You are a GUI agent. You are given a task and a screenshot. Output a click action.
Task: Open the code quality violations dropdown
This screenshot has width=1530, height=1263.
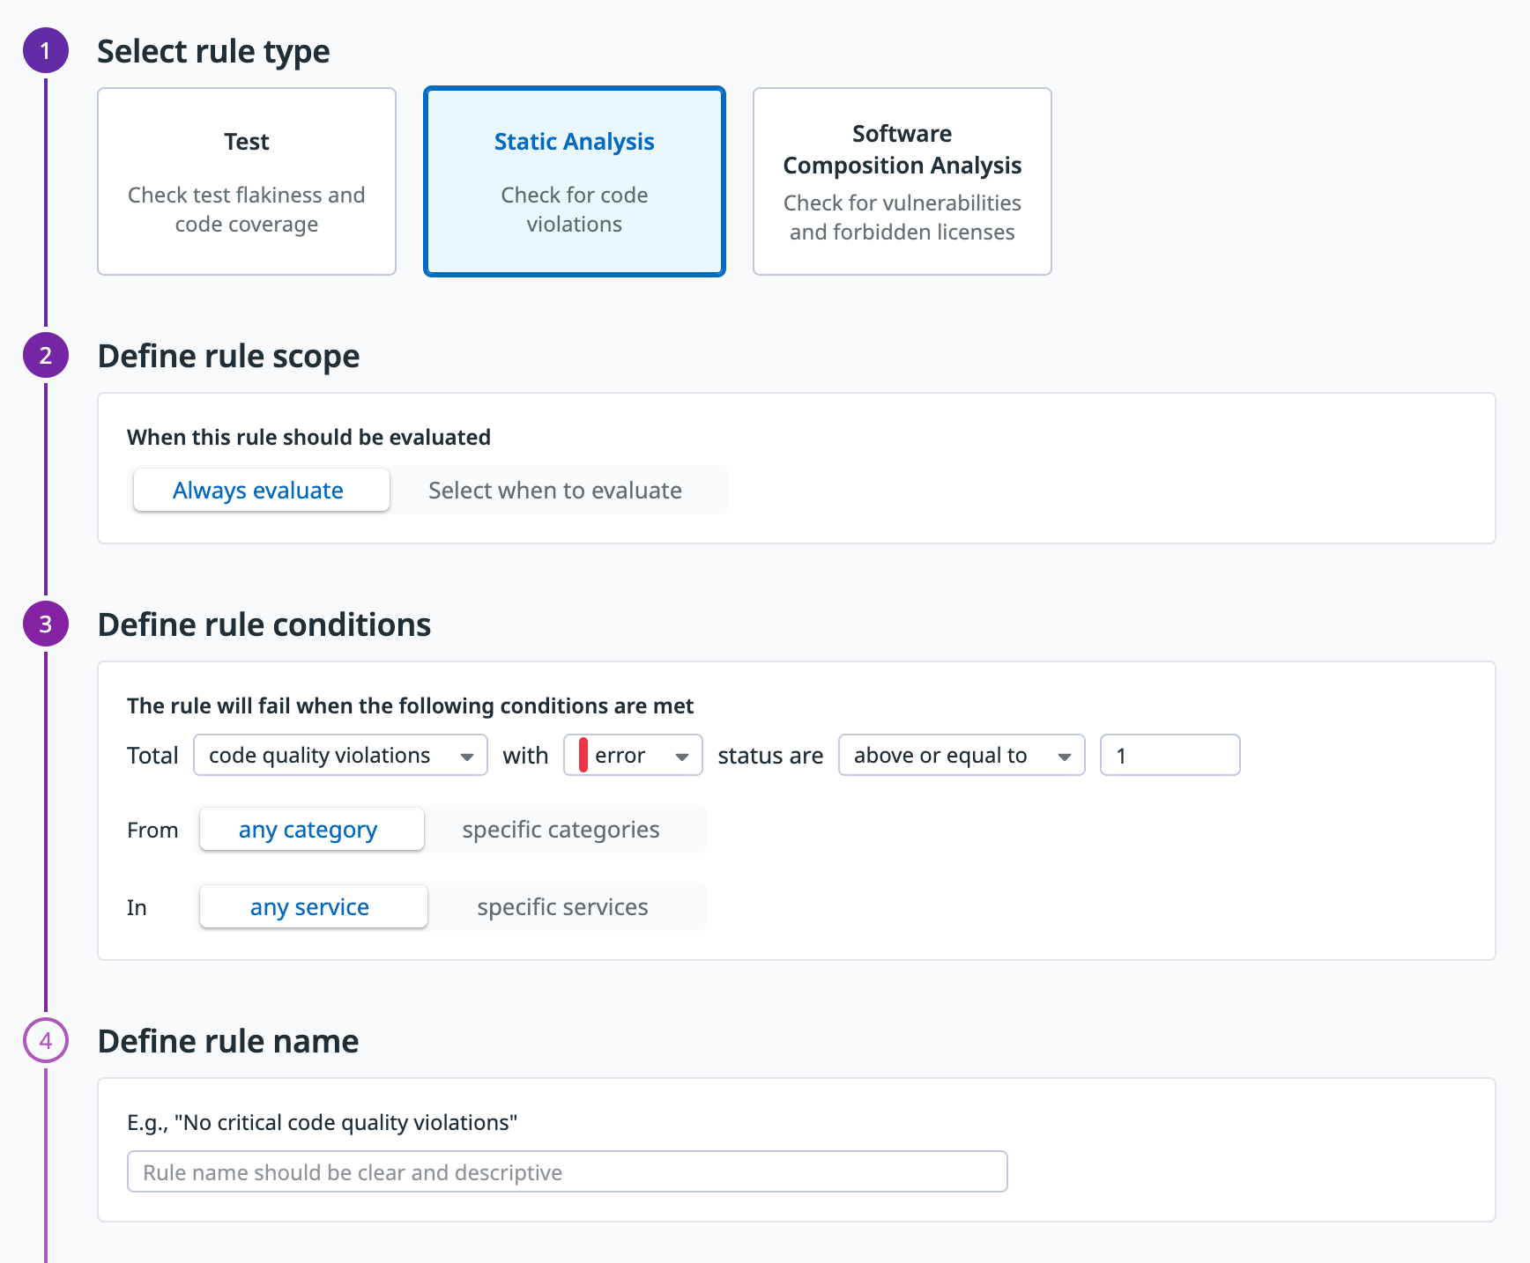click(x=340, y=756)
